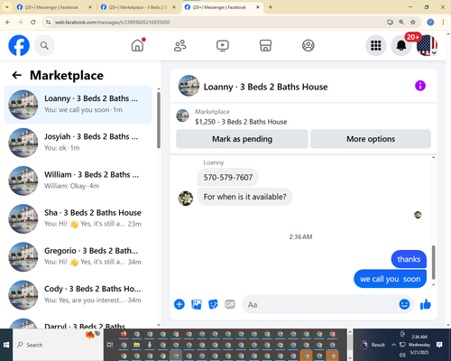Reload the page
This screenshot has height=361, width=451.
(x=33, y=23)
